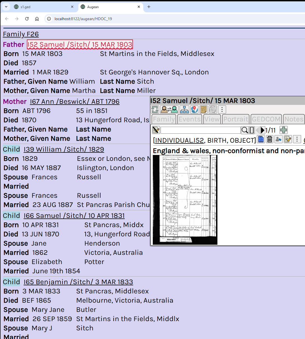Switch to the View tab
Screen dimensions: 305x339
212,119
